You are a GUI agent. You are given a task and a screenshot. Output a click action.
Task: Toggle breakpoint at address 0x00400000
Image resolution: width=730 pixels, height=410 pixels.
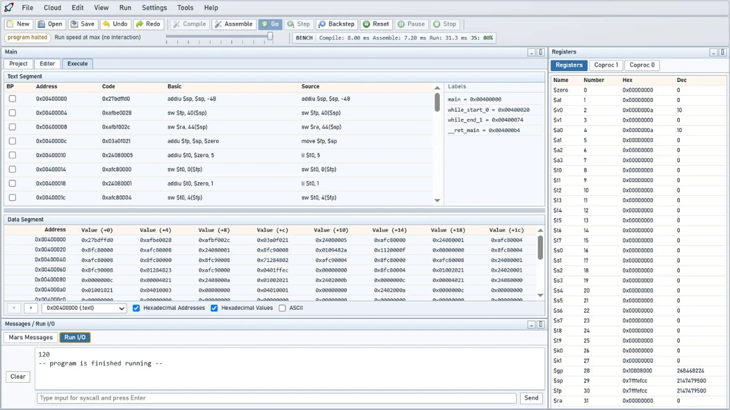point(12,98)
